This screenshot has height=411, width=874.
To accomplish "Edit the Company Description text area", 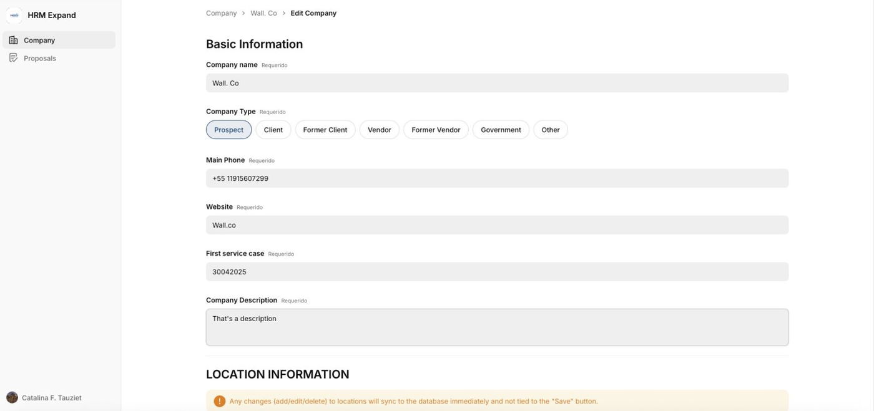I will [x=497, y=327].
